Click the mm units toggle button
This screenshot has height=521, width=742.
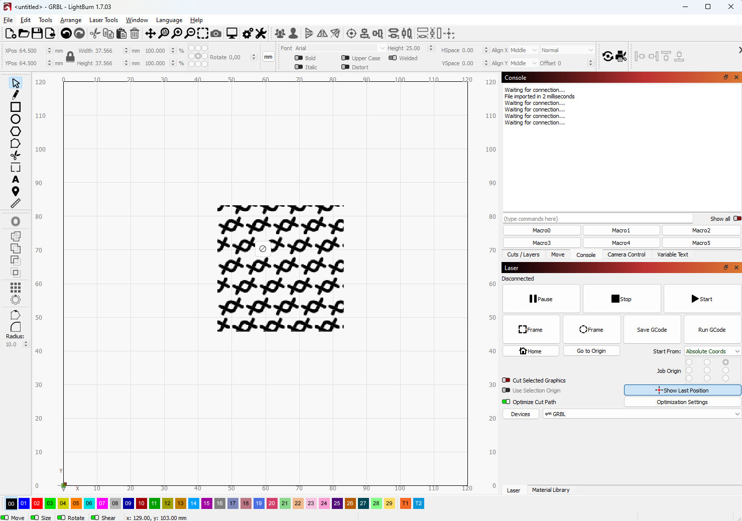[269, 57]
